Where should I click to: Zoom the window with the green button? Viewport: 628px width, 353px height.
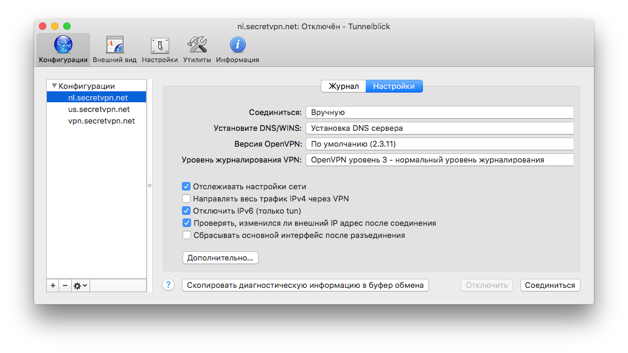[x=67, y=26]
